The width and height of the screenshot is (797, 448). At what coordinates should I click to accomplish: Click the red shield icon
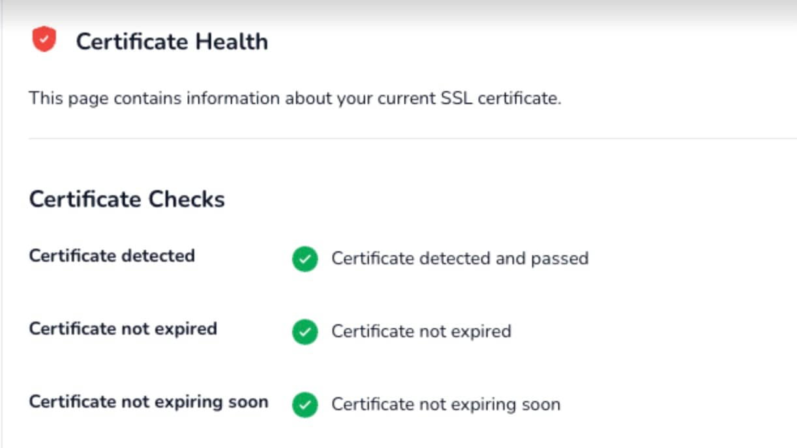pyautogui.click(x=44, y=40)
